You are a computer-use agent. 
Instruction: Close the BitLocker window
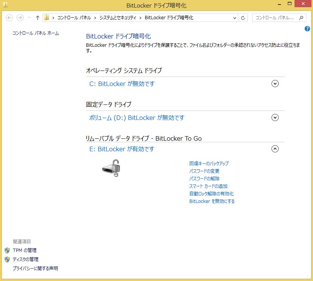tap(303, 4)
